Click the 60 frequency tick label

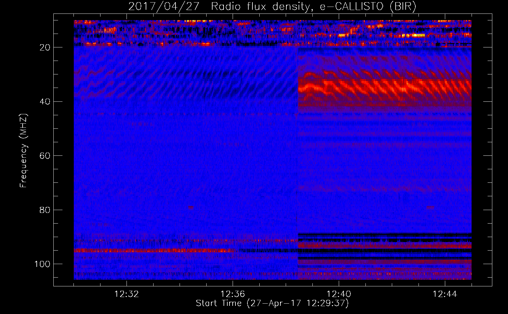(x=45, y=156)
